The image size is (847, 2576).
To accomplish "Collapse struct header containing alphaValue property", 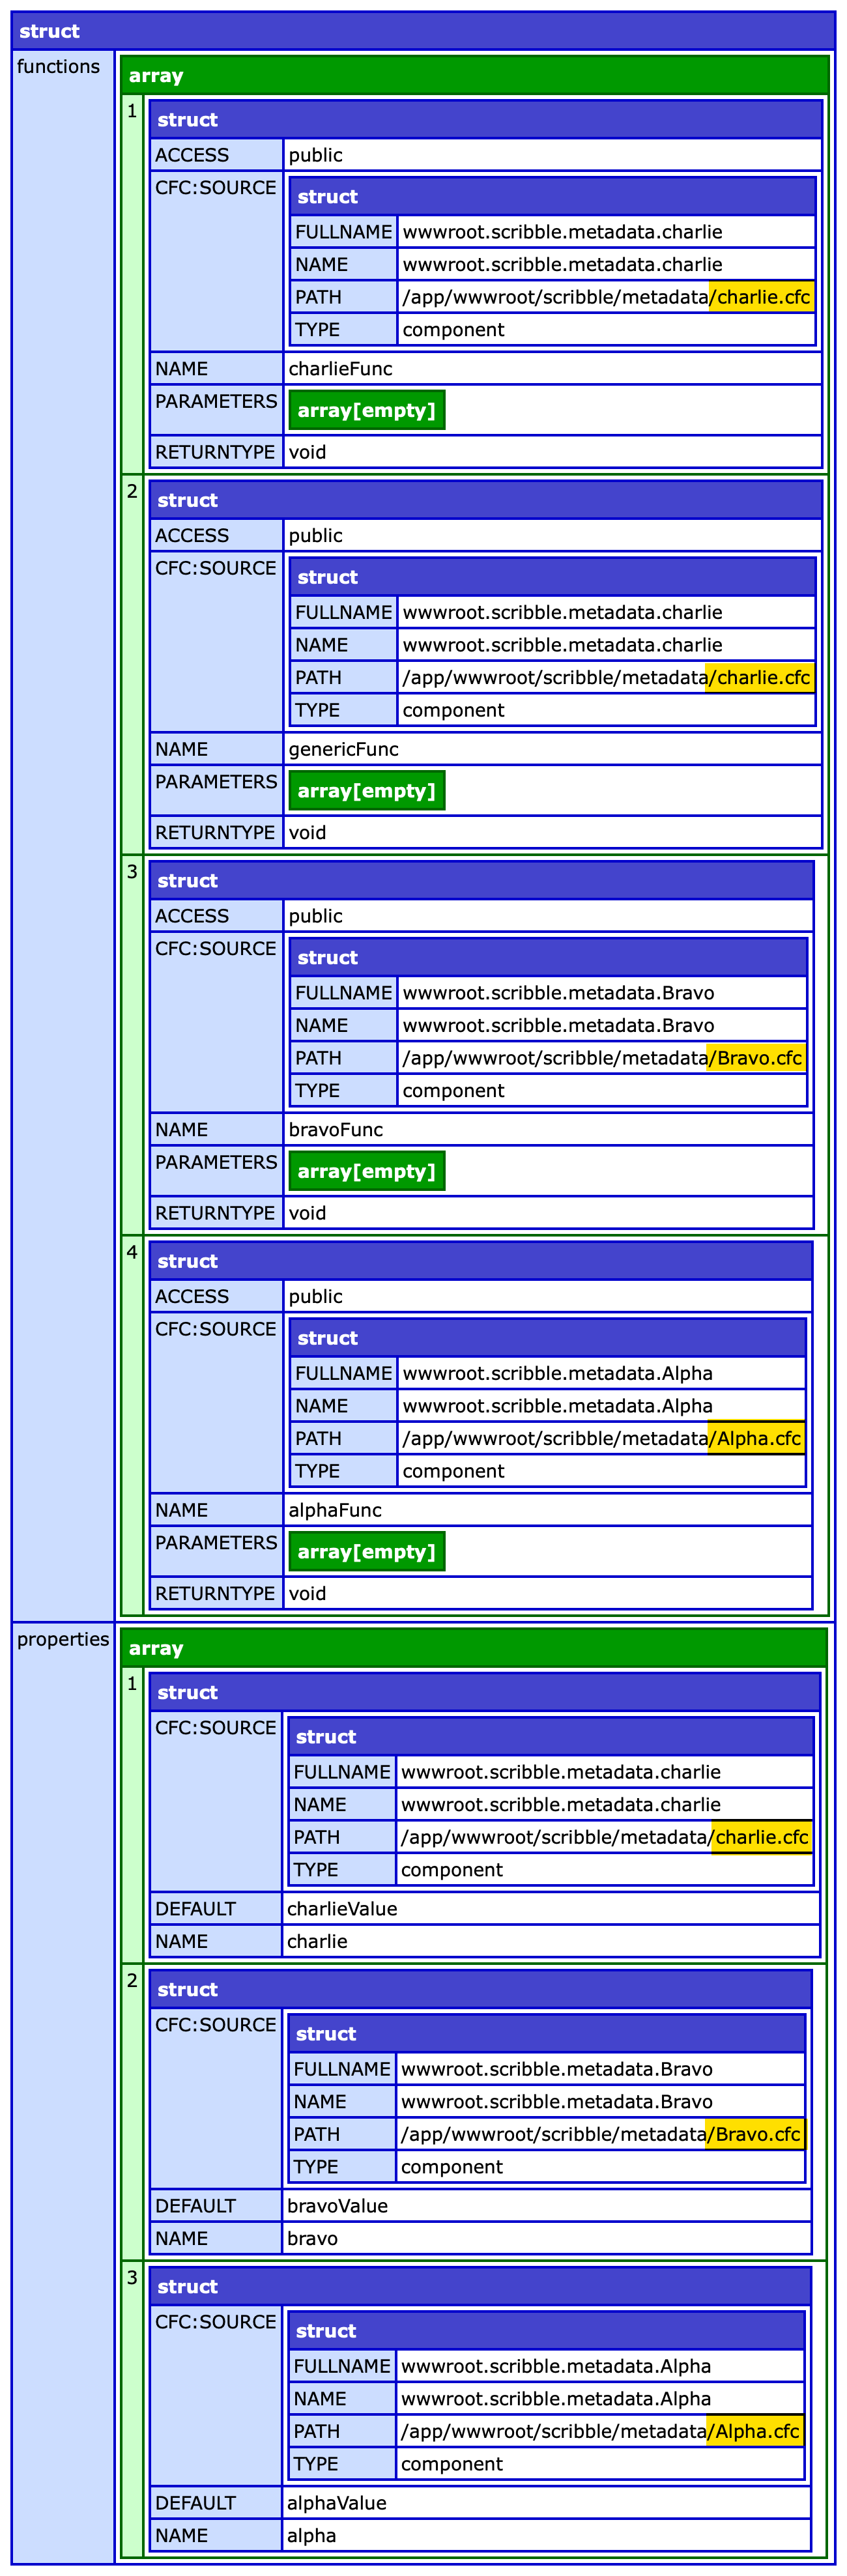I will [480, 2286].
